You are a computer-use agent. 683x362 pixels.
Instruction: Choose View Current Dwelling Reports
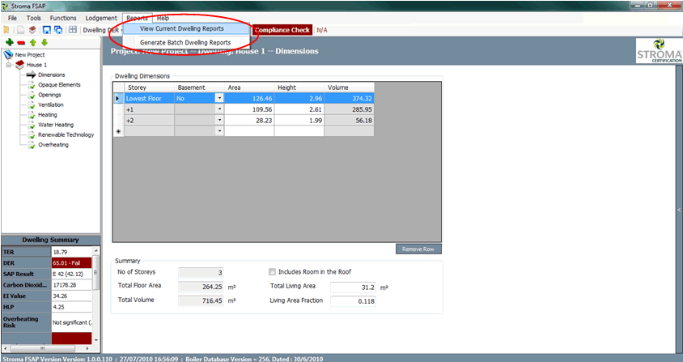pos(186,28)
